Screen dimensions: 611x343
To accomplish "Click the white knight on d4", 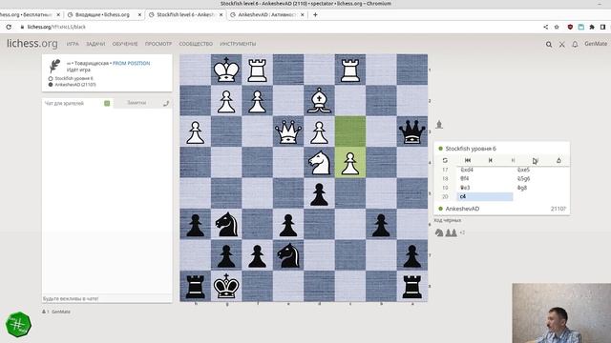I will coord(319,162).
